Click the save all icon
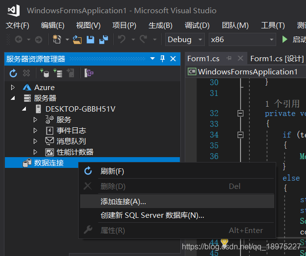306x256 pixels. (104, 40)
